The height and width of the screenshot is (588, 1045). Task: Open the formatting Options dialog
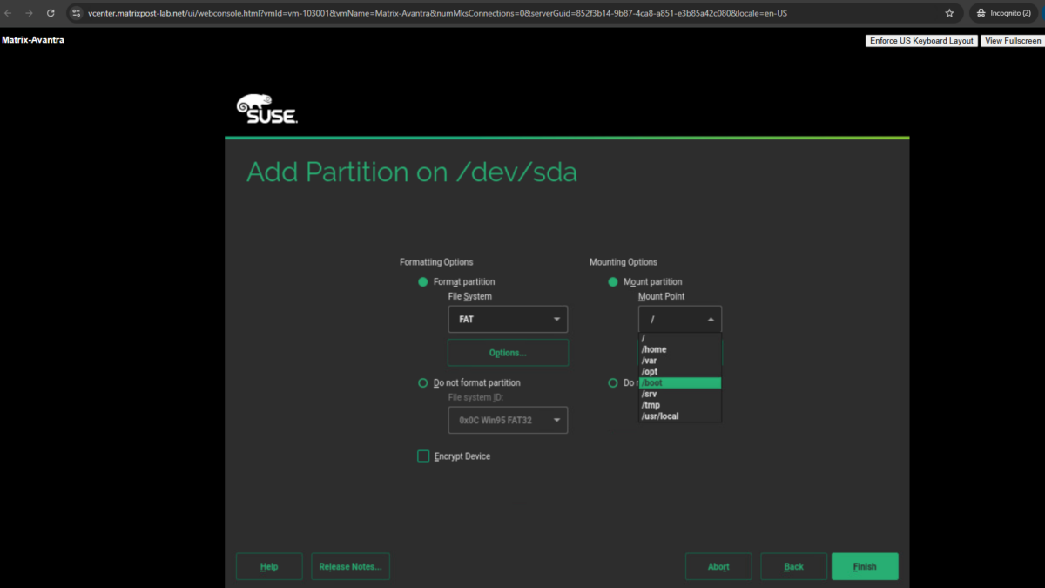pos(508,352)
